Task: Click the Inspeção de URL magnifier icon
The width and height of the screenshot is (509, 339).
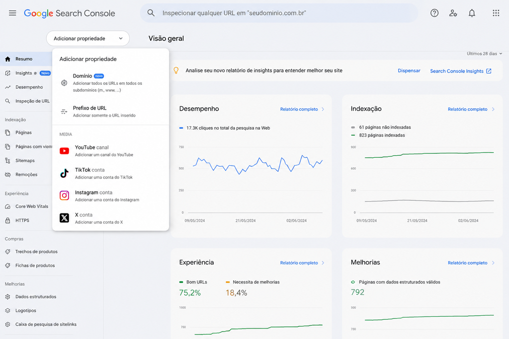Action: pos(8,101)
